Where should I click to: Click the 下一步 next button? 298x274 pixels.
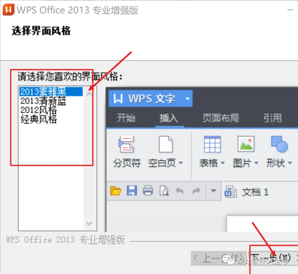click(274, 258)
